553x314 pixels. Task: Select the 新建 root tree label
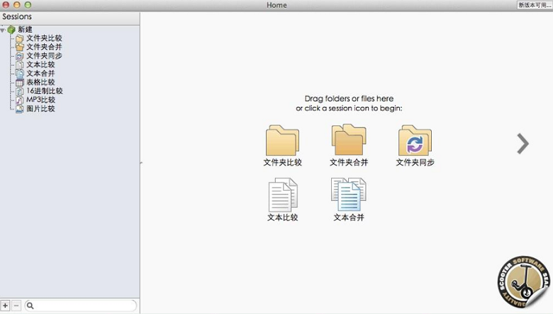(25, 29)
